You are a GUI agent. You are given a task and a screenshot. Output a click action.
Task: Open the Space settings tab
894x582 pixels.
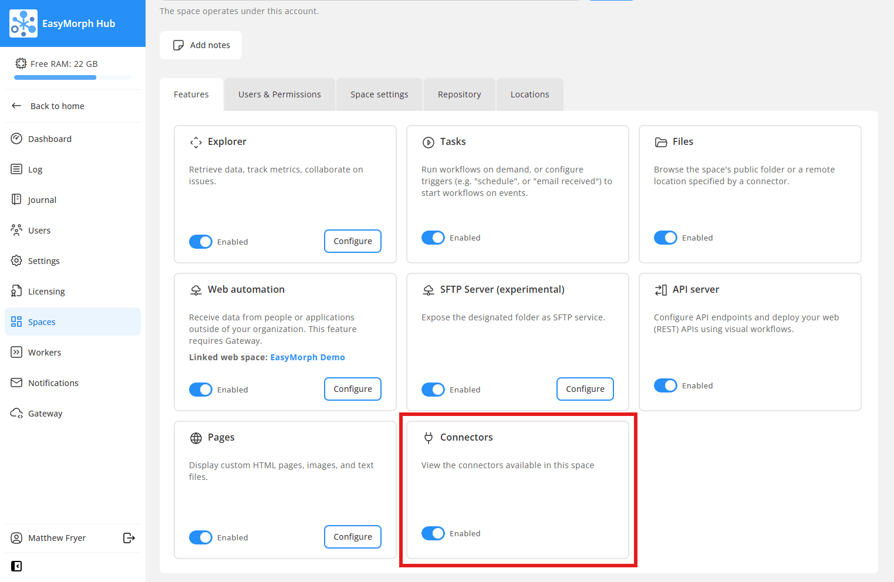(x=379, y=94)
